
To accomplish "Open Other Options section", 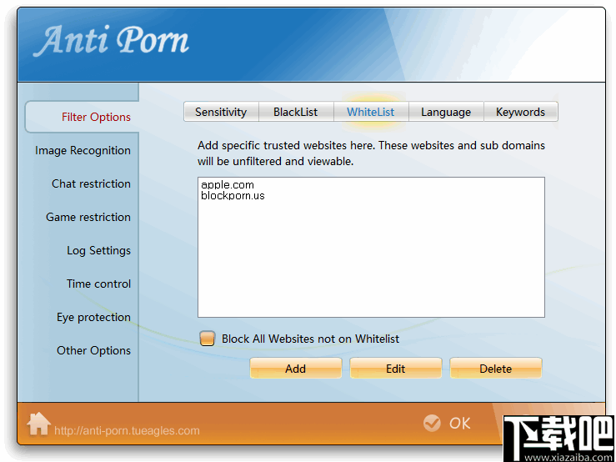I will [x=93, y=350].
